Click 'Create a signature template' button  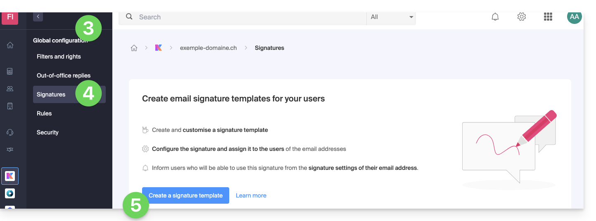[185, 195]
